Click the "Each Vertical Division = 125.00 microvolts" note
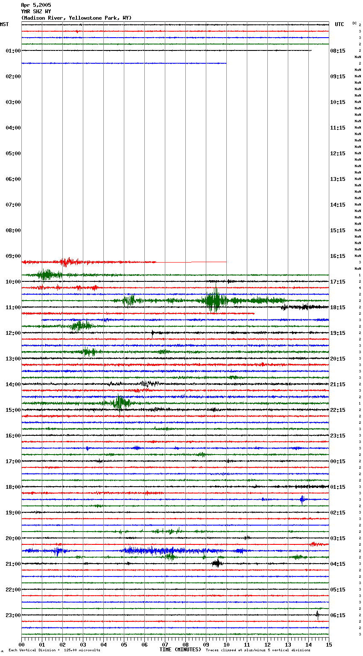Image resolution: width=363 pixels, height=656 pixels. click(54, 650)
